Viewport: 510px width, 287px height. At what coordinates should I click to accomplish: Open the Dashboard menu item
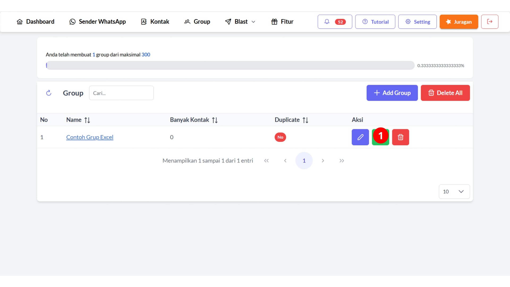pos(35,22)
